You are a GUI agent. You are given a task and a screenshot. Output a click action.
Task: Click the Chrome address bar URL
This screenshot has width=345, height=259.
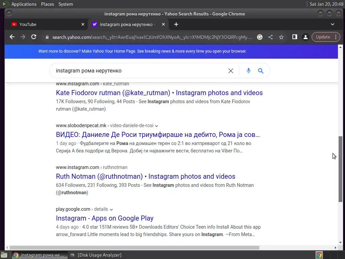152,37
